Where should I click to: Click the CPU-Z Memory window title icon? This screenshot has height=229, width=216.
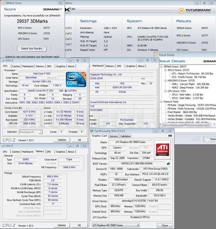point(3,146)
